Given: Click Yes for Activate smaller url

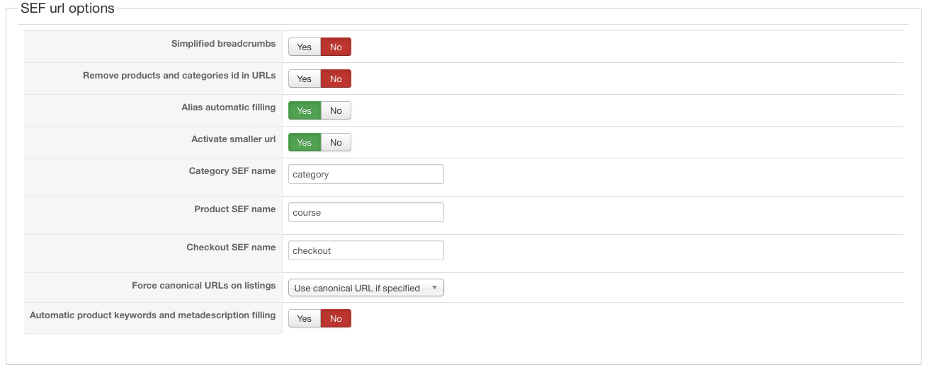Looking at the screenshot, I should tap(305, 143).
